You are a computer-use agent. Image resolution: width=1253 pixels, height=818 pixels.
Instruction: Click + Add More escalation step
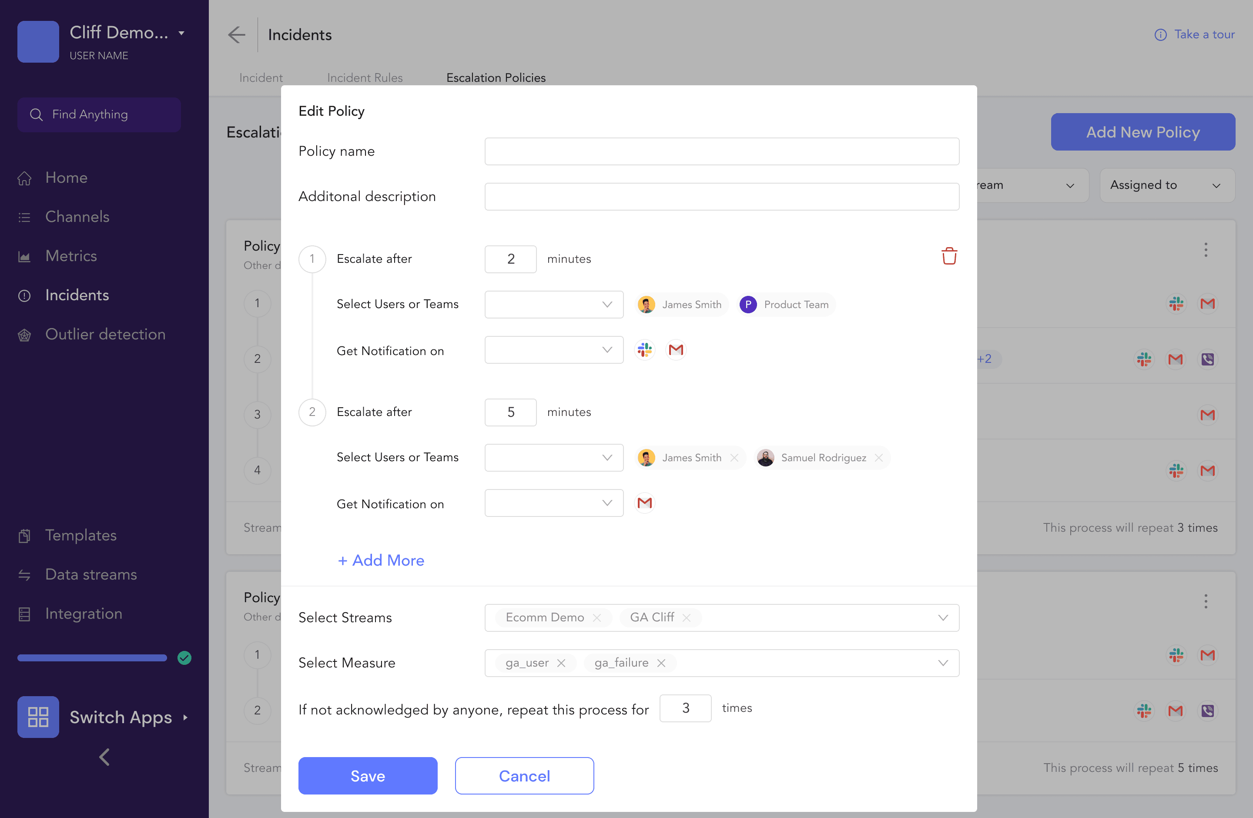click(381, 560)
